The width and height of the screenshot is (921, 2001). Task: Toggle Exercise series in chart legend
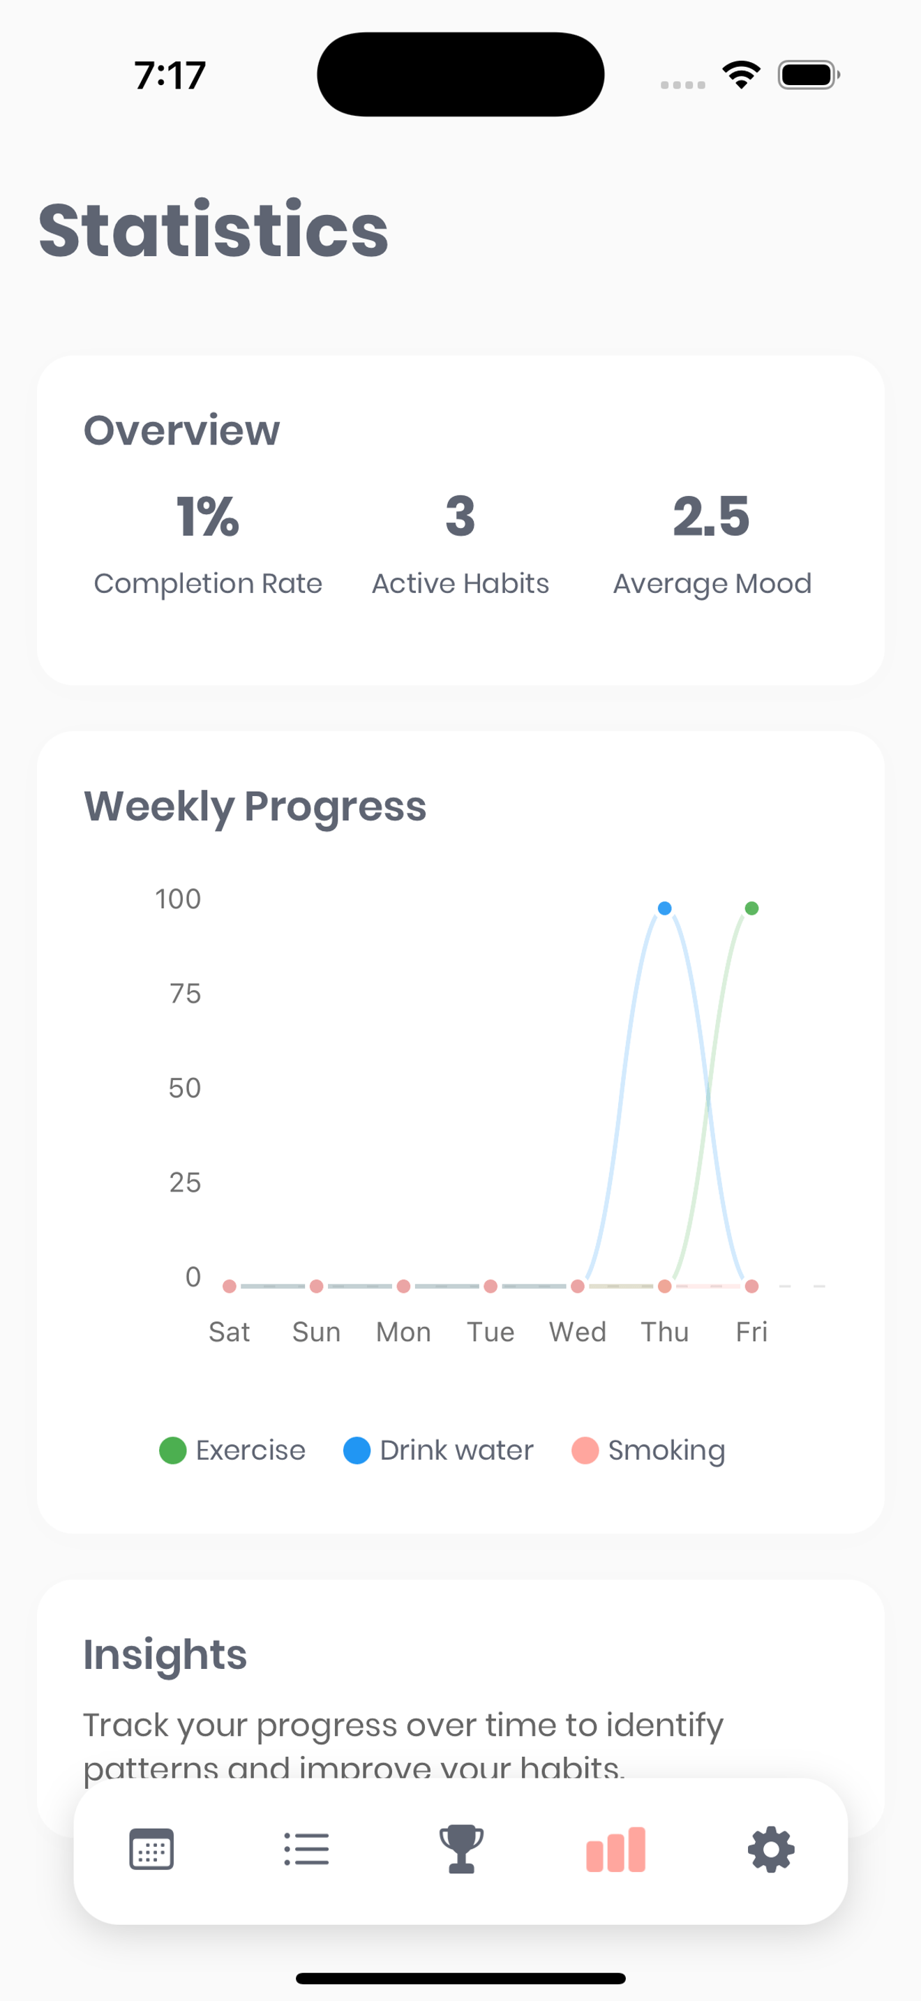coord(232,1450)
